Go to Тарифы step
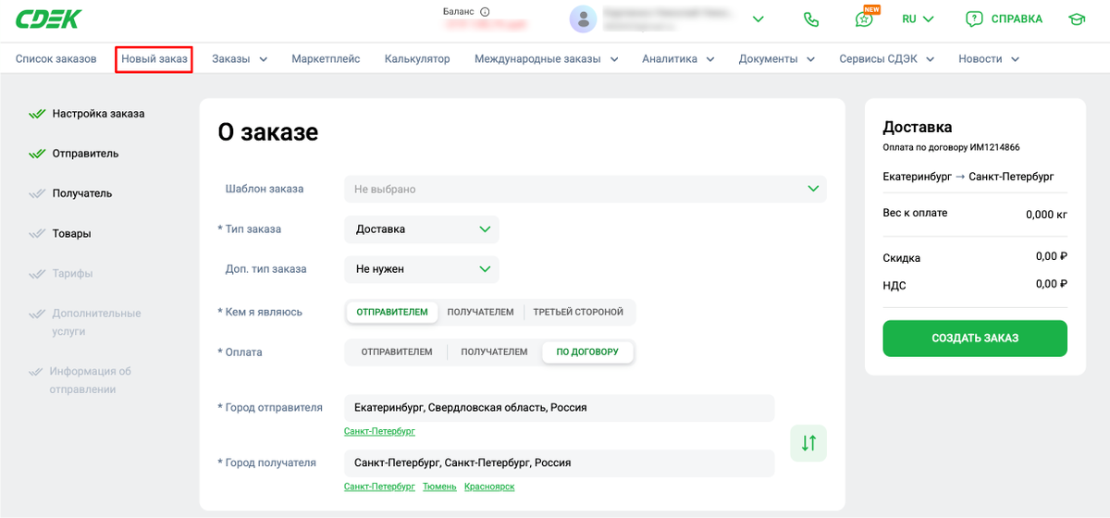The height and width of the screenshot is (518, 1110). (72, 274)
